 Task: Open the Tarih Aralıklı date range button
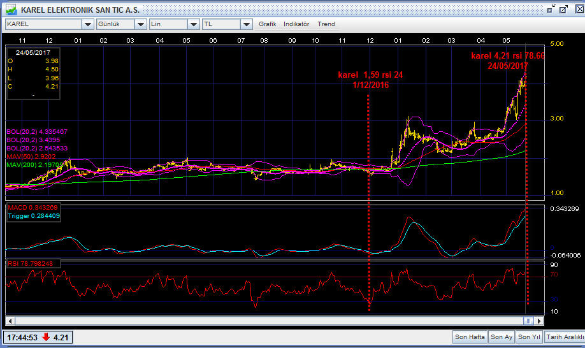[x=565, y=337]
